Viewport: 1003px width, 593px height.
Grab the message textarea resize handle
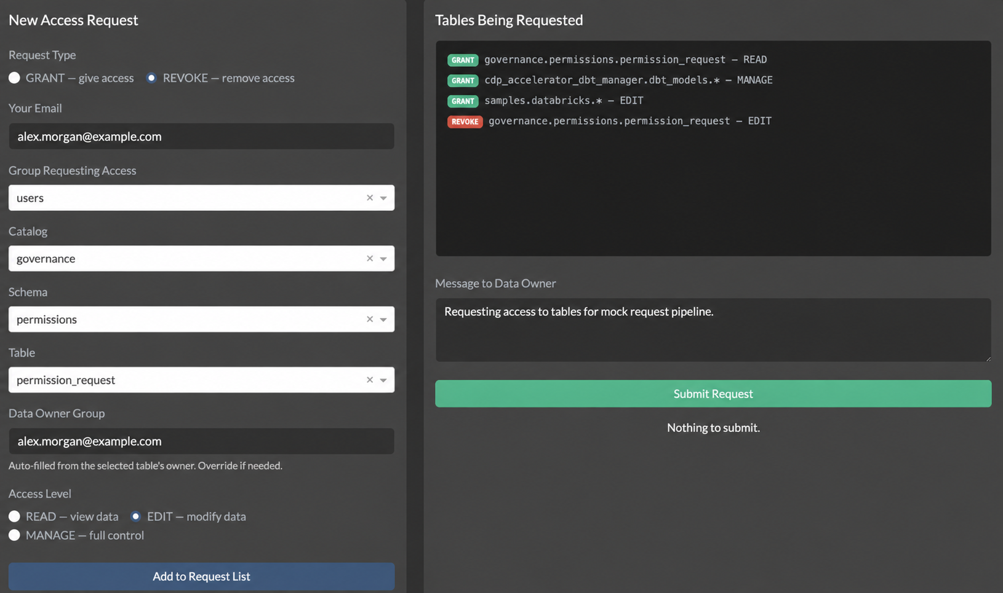[988, 358]
